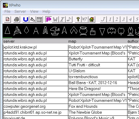
Task: Select Ball Bana - KAT, 2012-12-16 cell
Action: 98,83
